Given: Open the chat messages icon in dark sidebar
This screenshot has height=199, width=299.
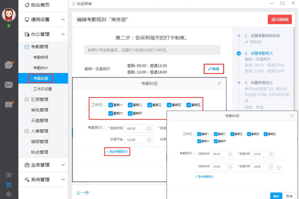Looking at the screenshot, I should tap(9, 65).
